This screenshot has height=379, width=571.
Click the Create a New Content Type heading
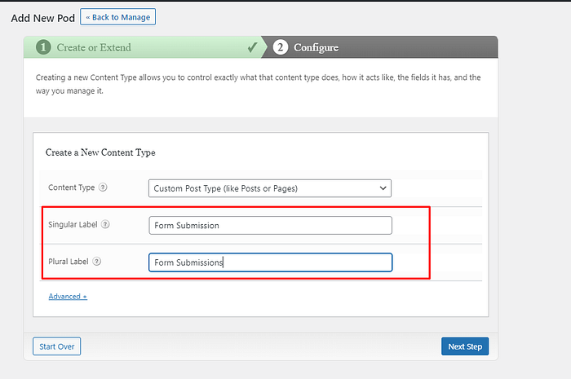click(x=100, y=152)
